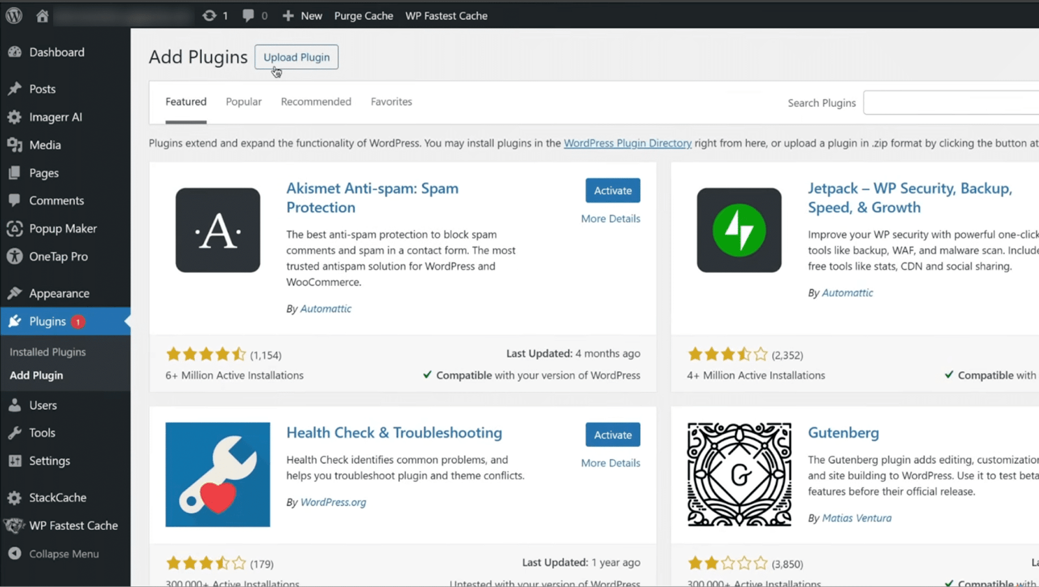Open the comments bubble in admin bar

(248, 16)
